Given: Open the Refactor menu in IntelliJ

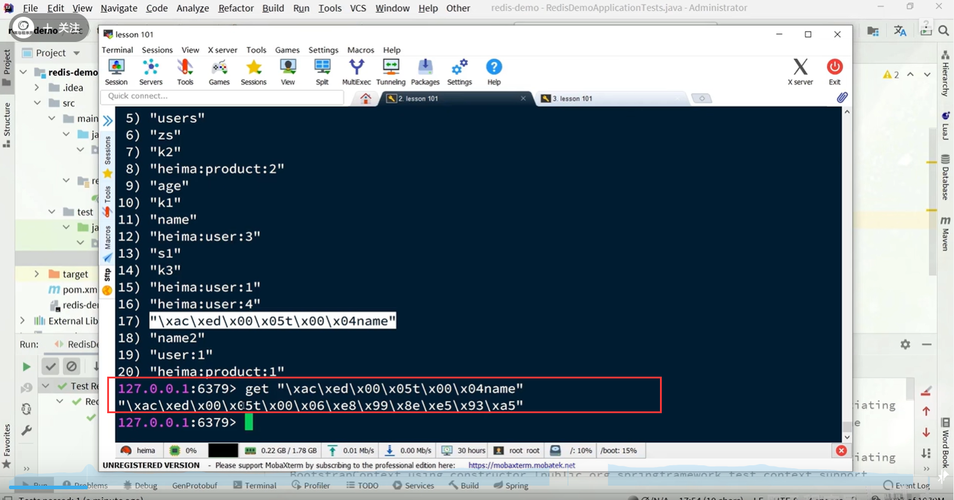Looking at the screenshot, I should [236, 8].
